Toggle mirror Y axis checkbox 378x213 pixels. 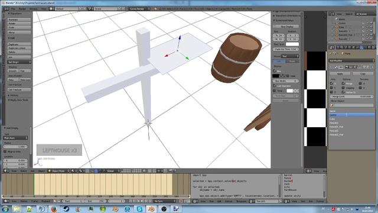tap(331, 88)
